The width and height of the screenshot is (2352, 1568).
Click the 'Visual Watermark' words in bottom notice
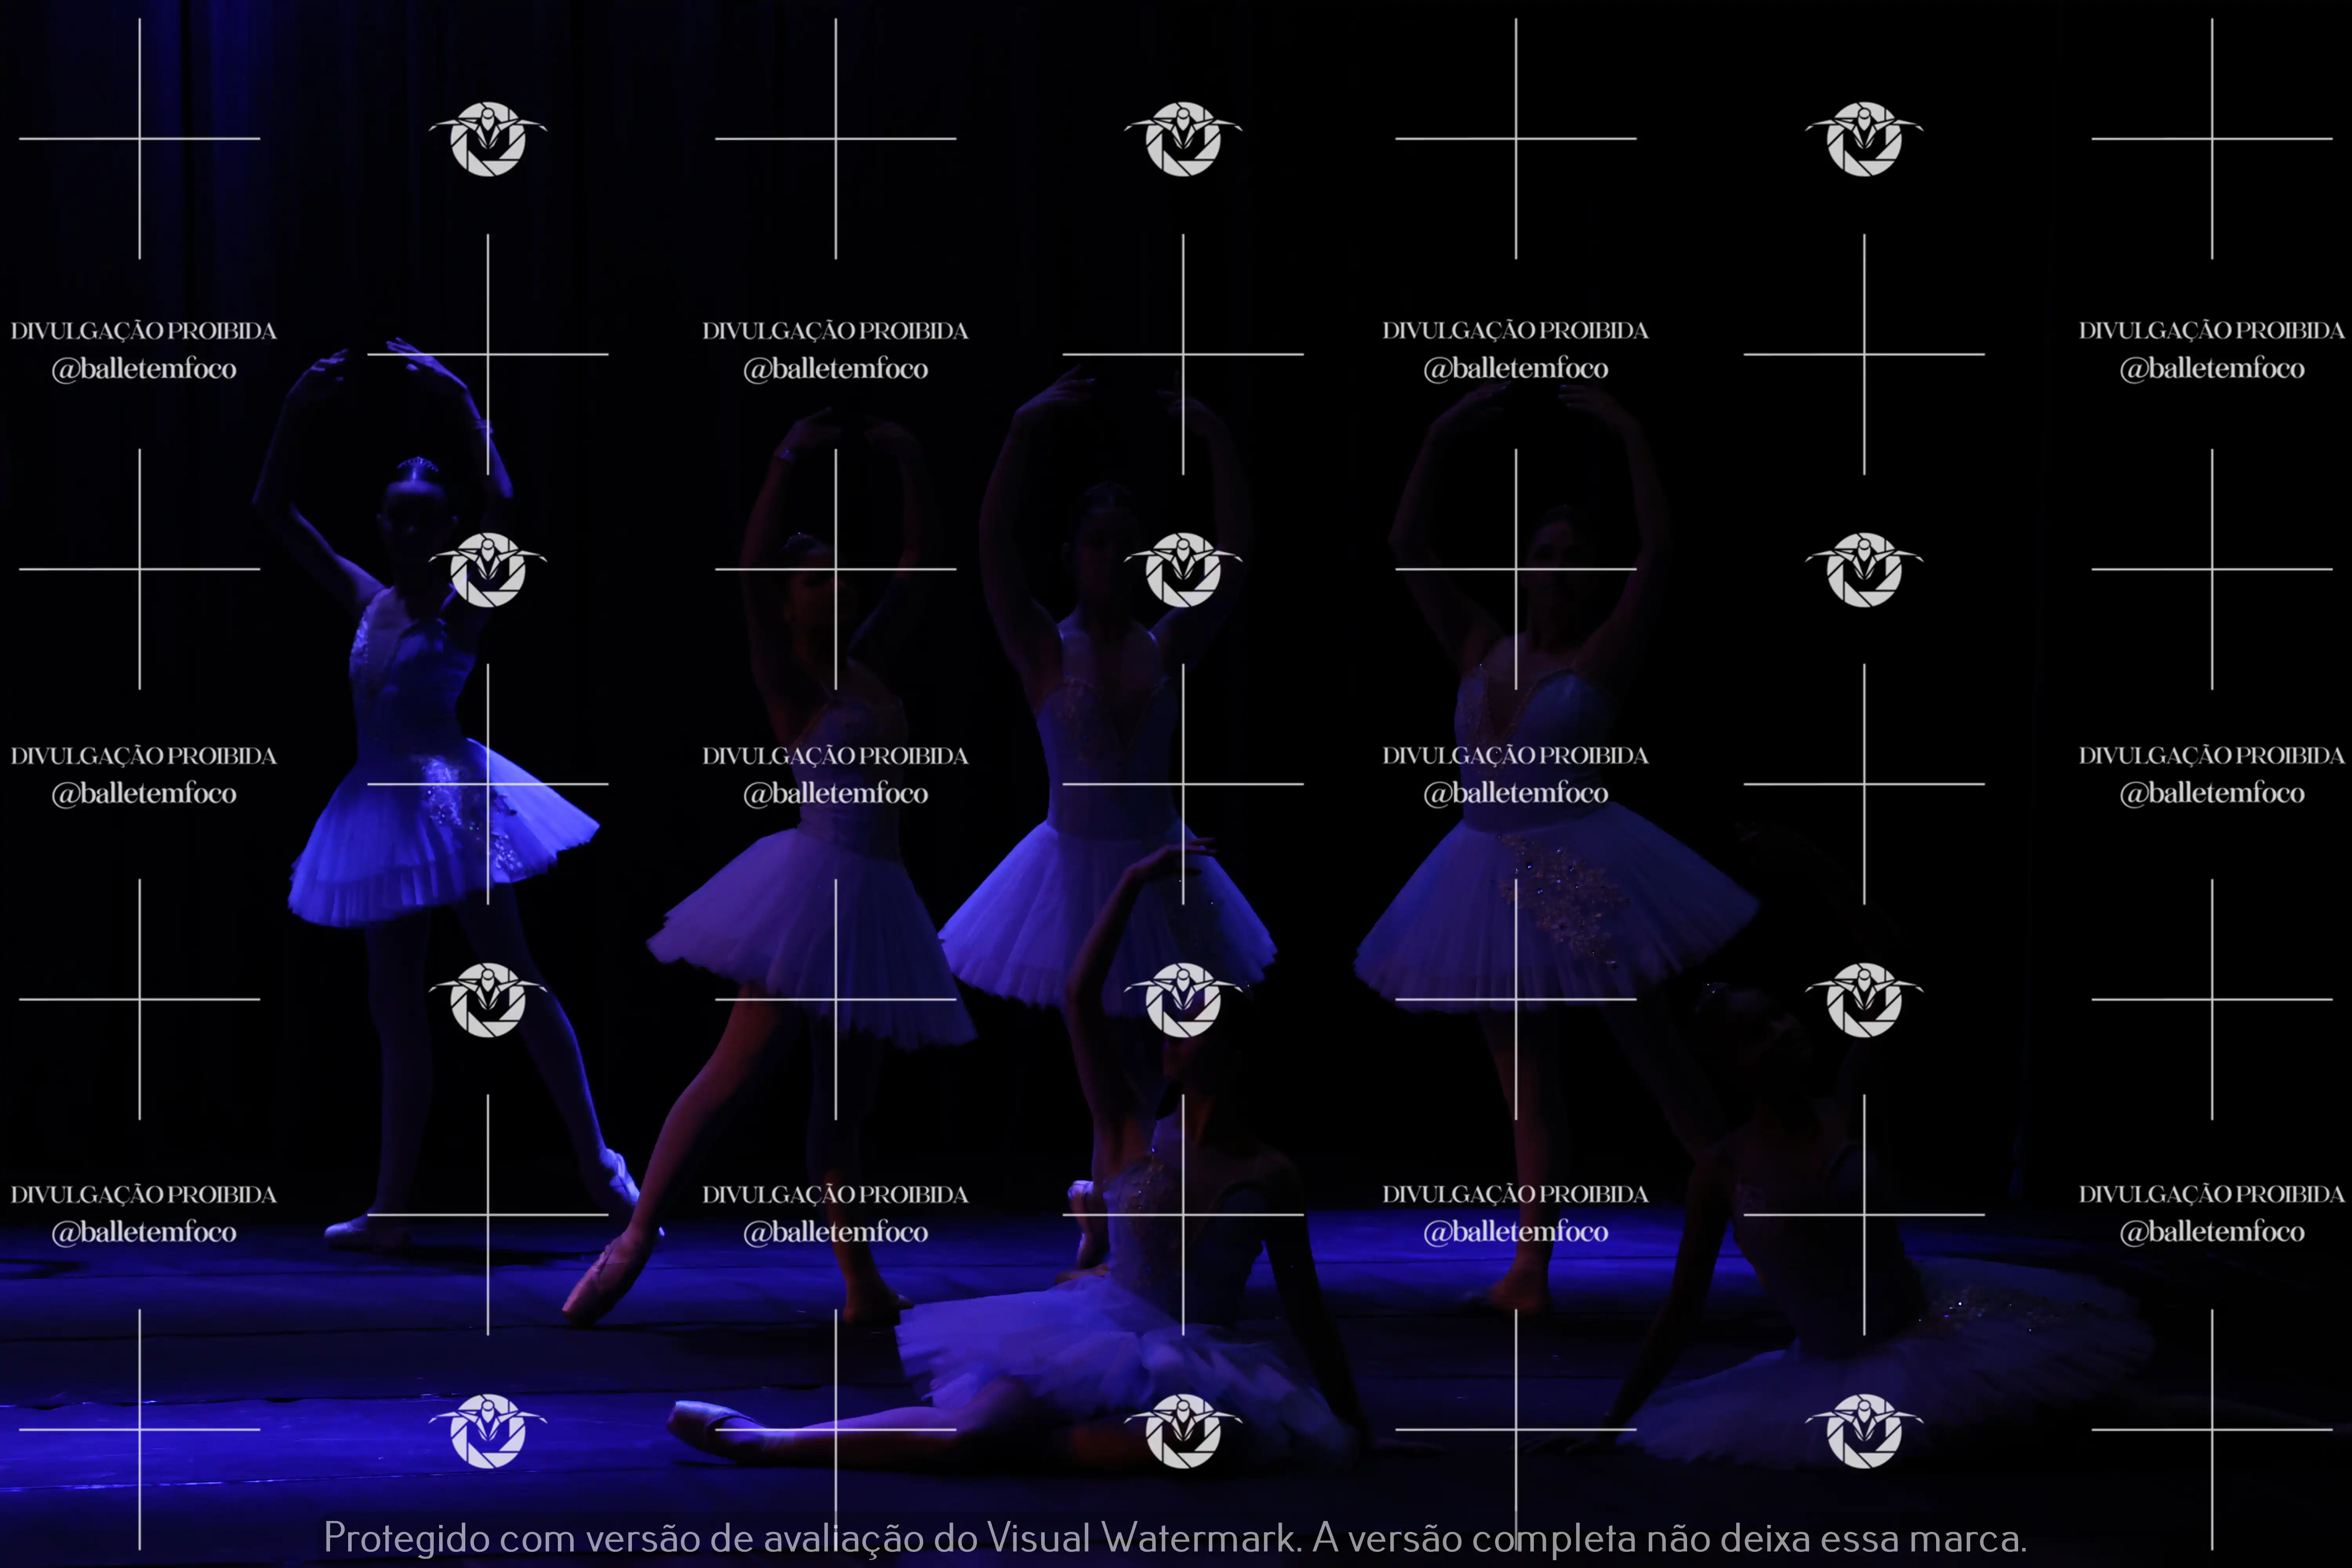click(x=1142, y=1538)
